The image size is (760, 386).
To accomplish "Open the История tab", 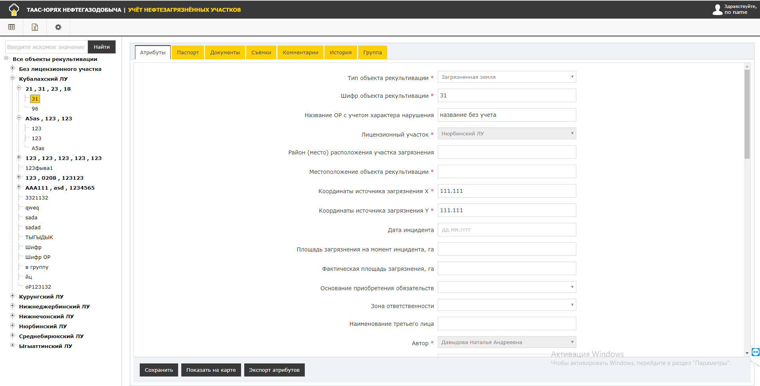I will point(340,53).
